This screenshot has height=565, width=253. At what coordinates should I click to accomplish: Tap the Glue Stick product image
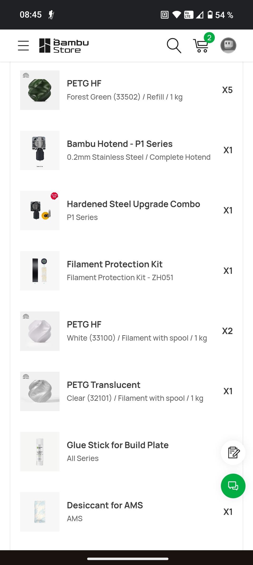point(40,452)
